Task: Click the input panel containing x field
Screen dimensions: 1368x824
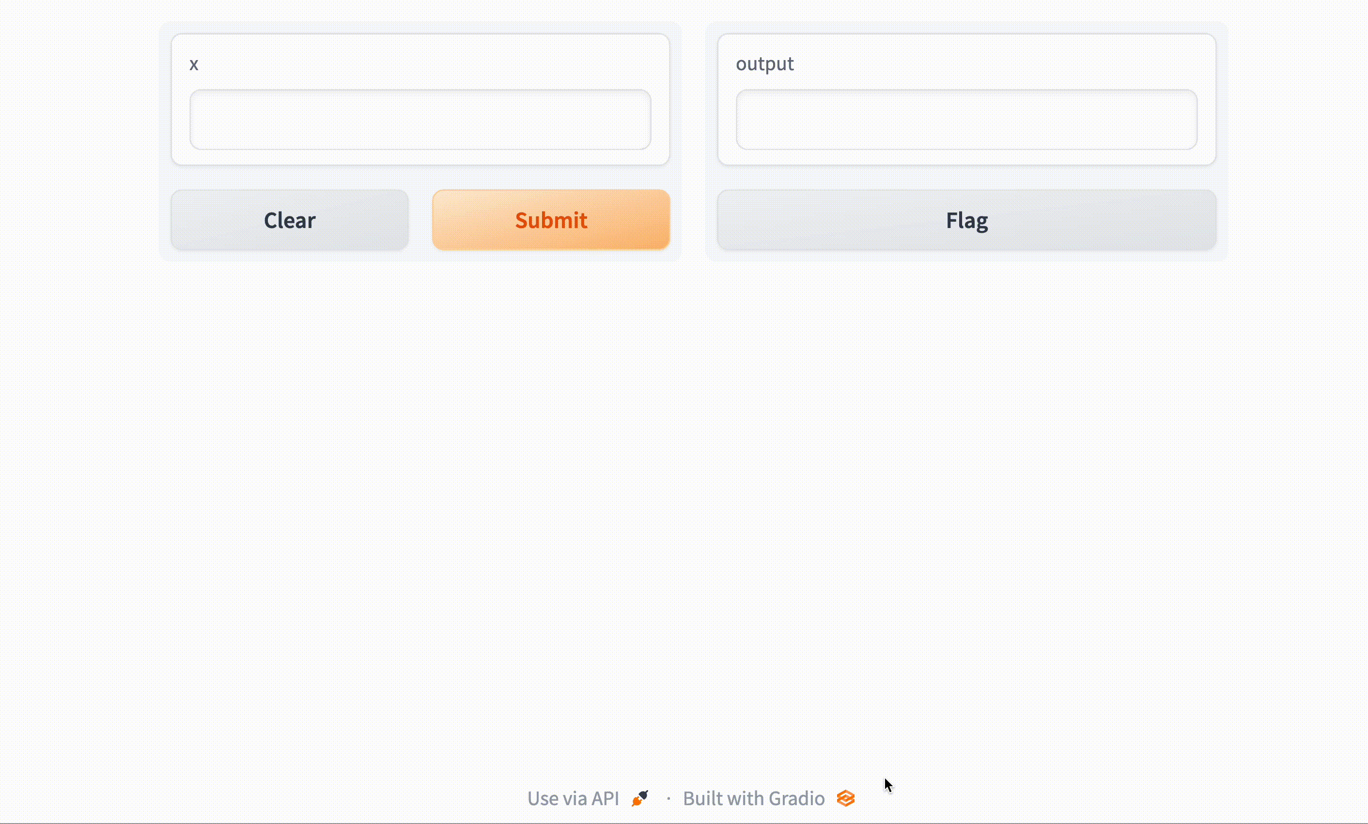Action: click(x=420, y=98)
